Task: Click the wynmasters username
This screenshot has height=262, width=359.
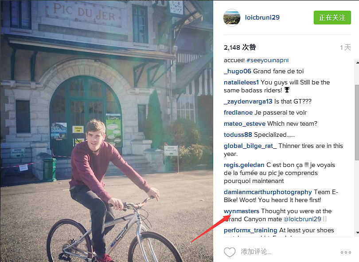Action: [241, 211]
